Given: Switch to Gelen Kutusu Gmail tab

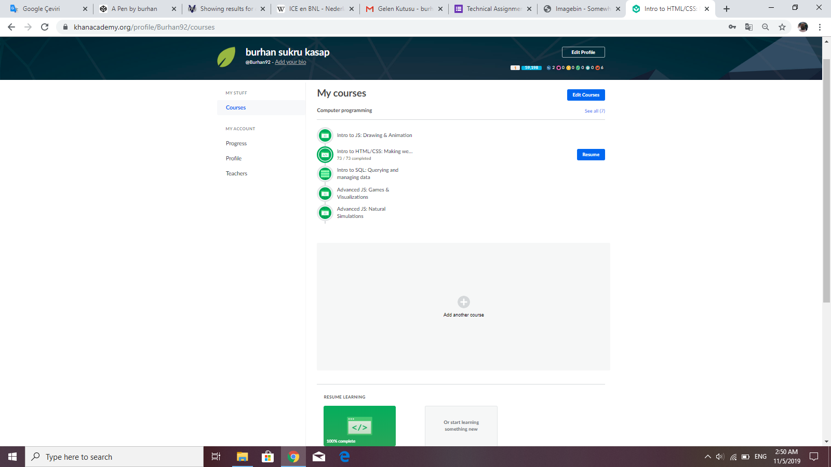Looking at the screenshot, I should (404, 9).
